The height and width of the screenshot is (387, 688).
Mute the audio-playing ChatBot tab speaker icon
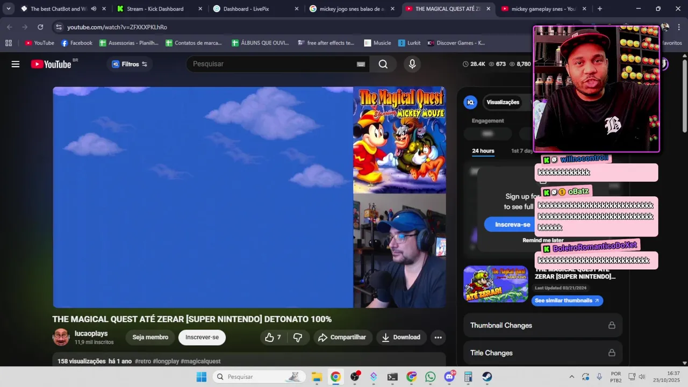(x=94, y=9)
